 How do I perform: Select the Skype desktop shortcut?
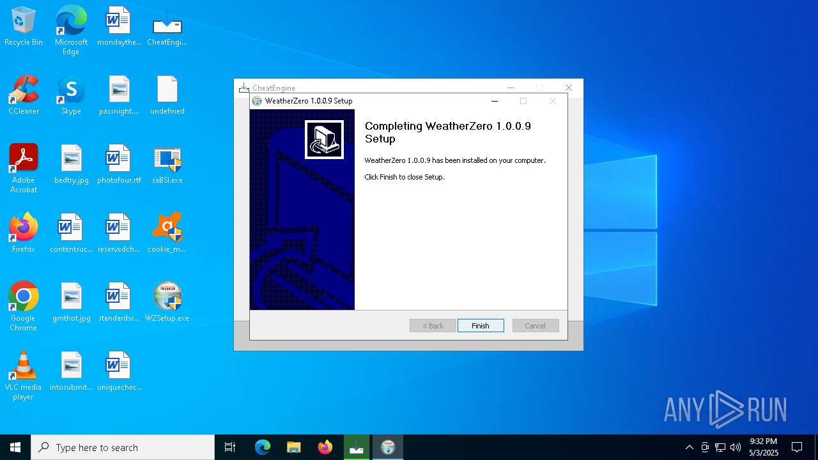pos(71,95)
